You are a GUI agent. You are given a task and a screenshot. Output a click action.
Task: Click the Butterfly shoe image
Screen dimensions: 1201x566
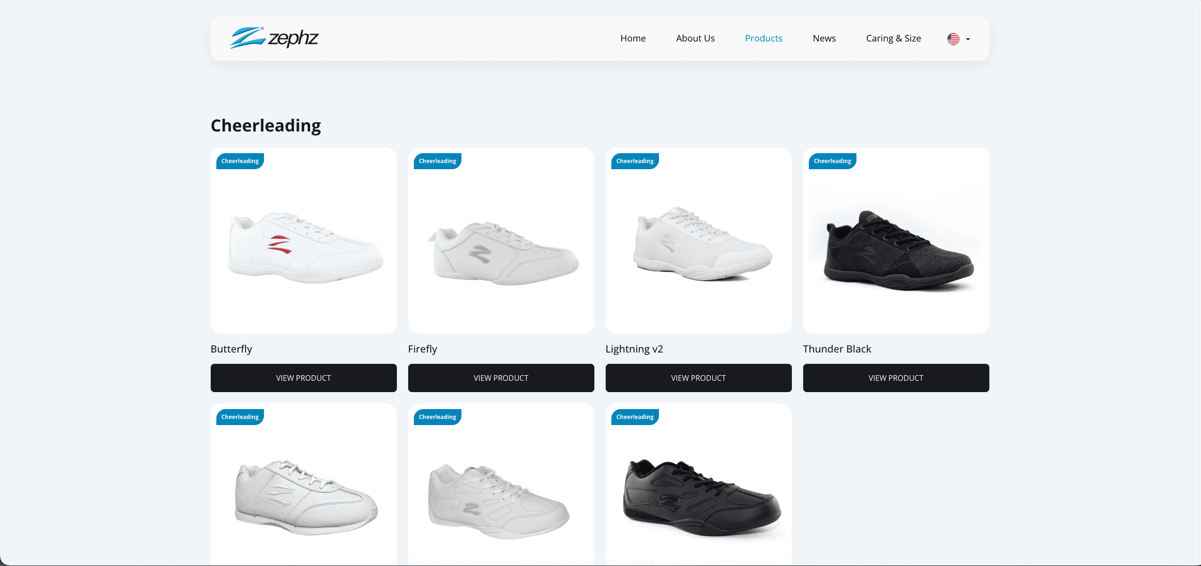[x=305, y=247]
